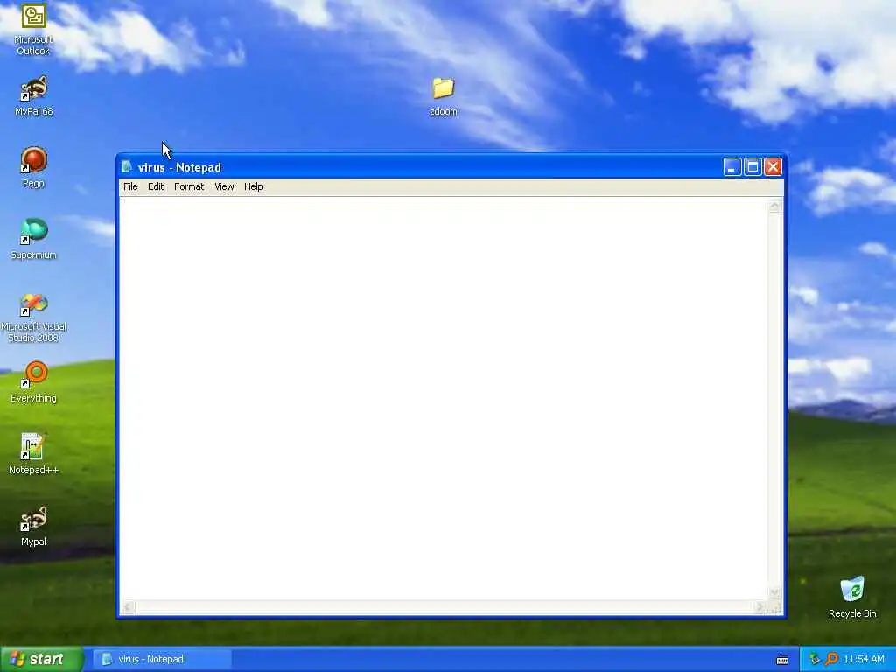896x672 pixels.
Task: Click the vertical scrollbar up arrow
Action: click(x=774, y=206)
